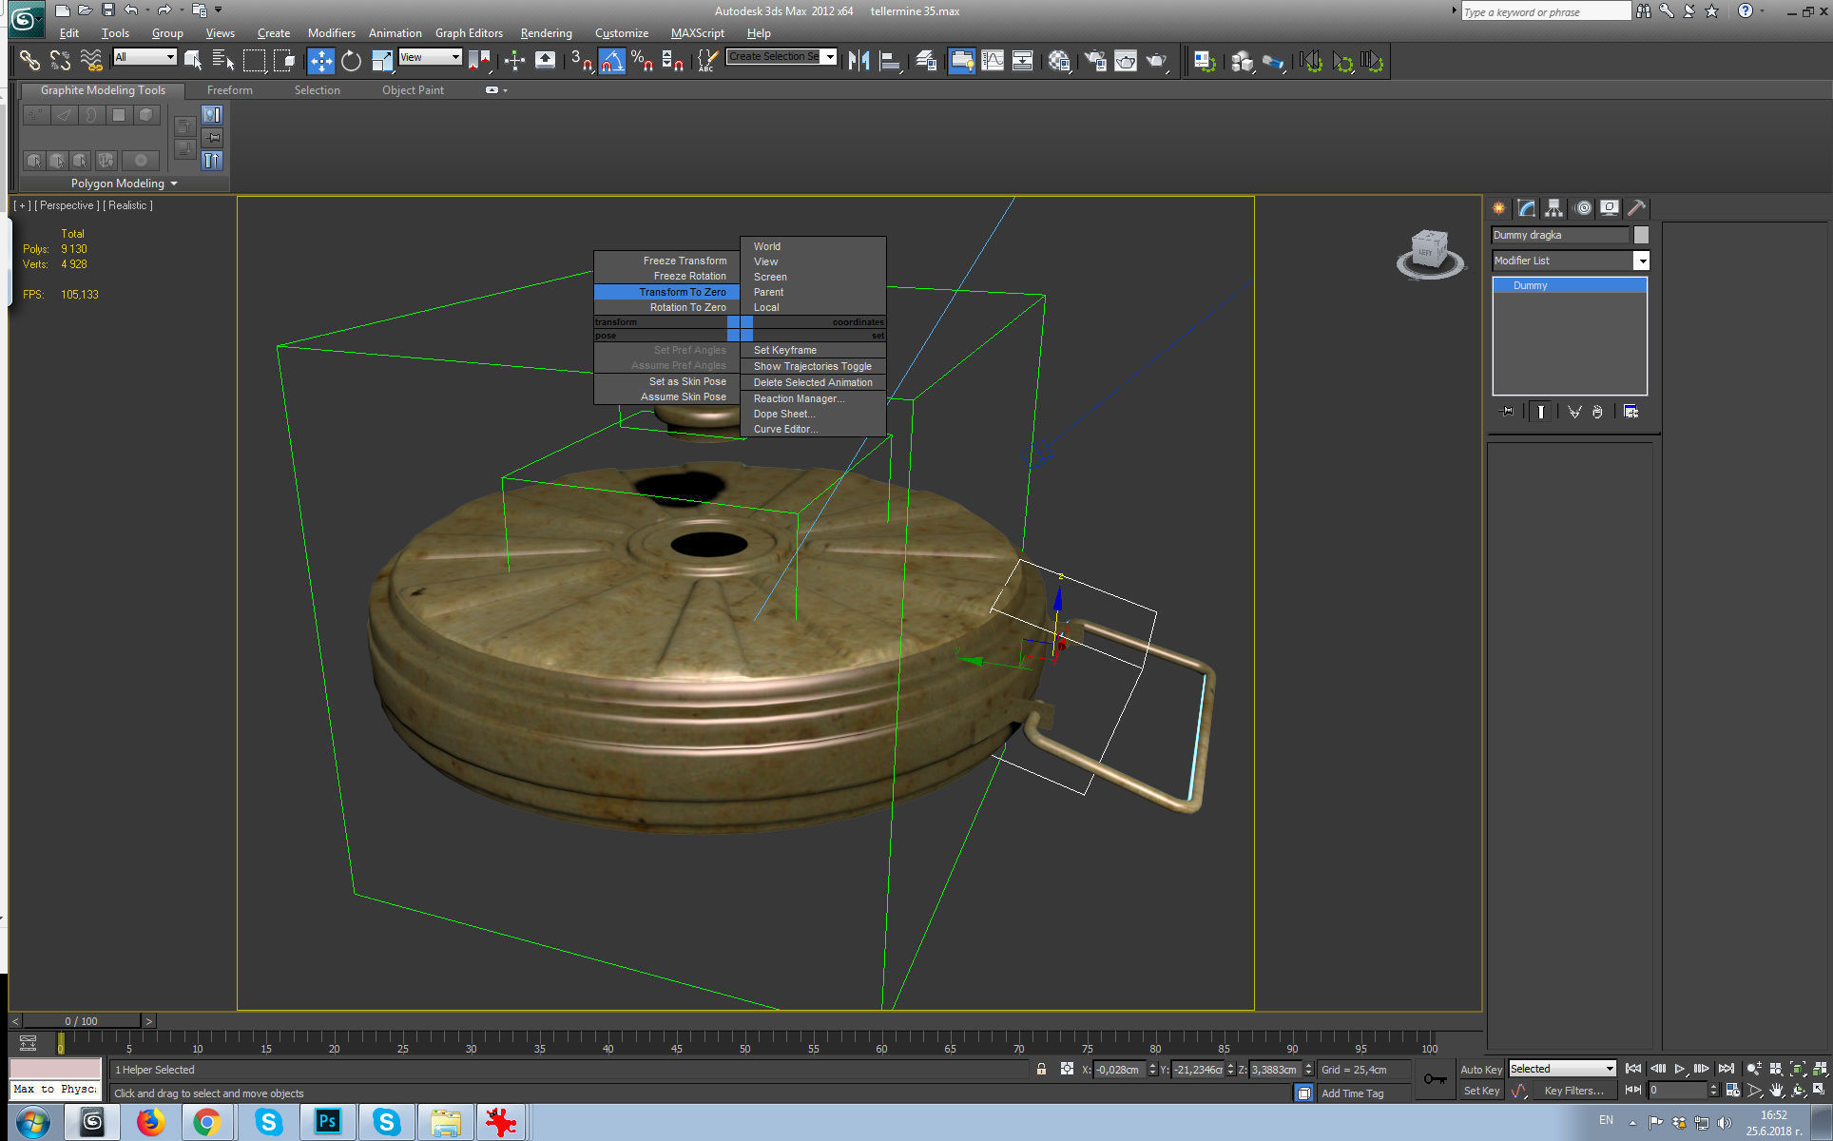
Task: Toggle the selection lock icon
Action: click(x=1041, y=1069)
